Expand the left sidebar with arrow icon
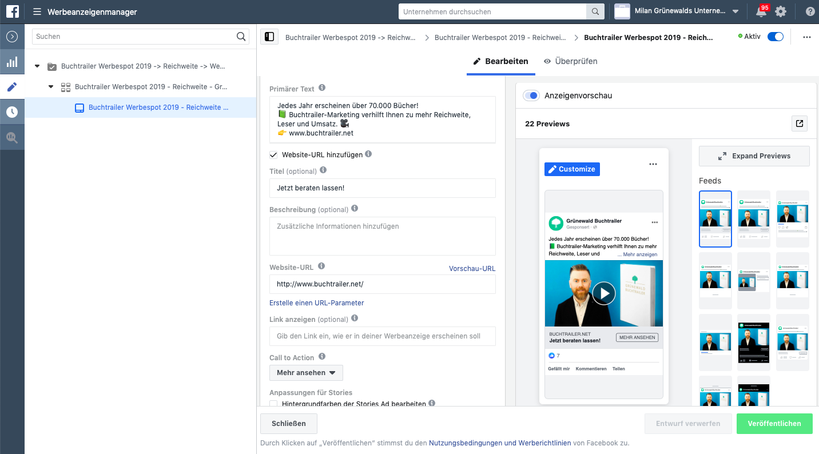Image resolution: width=819 pixels, height=454 pixels. [x=12, y=37]
